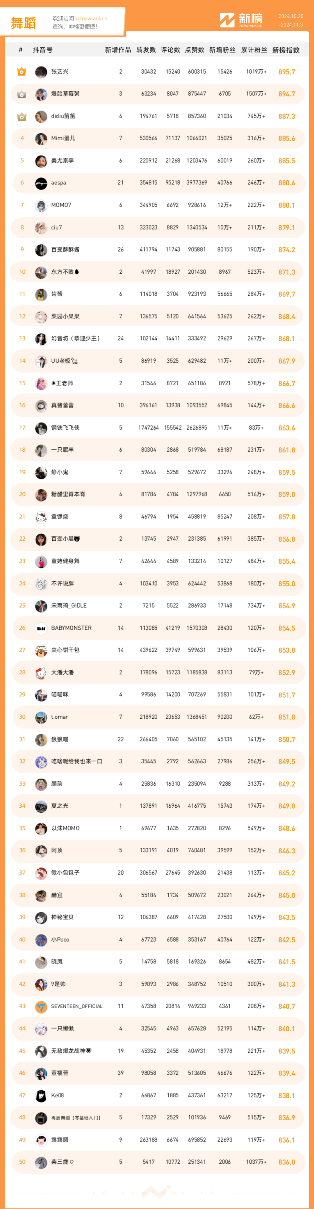Select row of 柴三岁 at rank 50
The image size is (314, 1209).
tap(157, 1162)
